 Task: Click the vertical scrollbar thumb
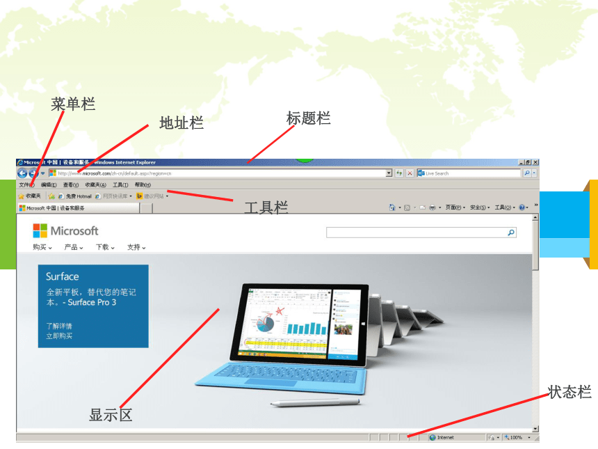pyautogui.click(x=535, y=245)
